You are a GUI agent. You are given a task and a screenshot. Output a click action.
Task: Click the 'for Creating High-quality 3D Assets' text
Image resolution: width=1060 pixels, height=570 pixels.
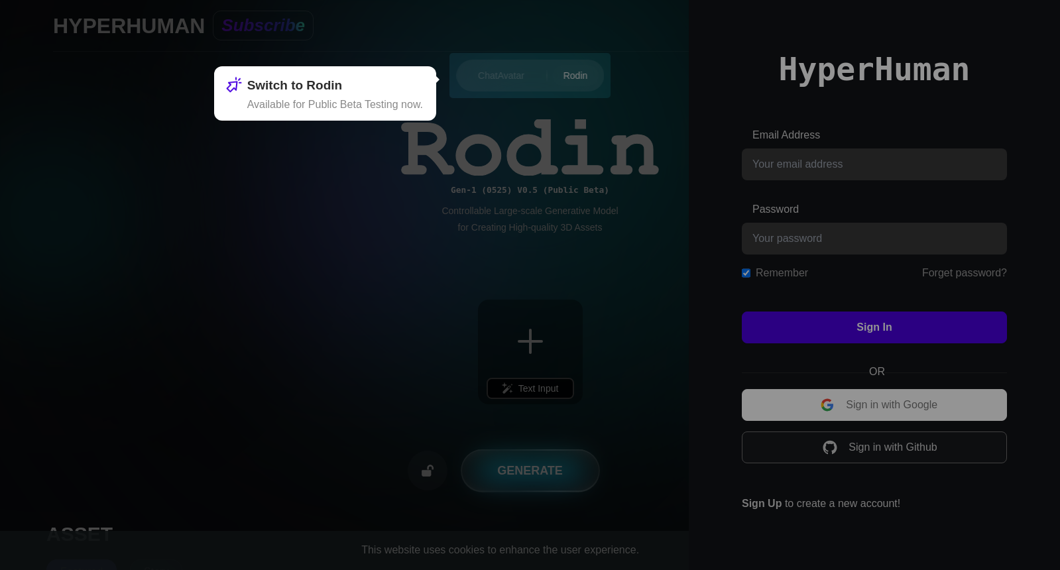pyautogui.click(x=530, y=227)
